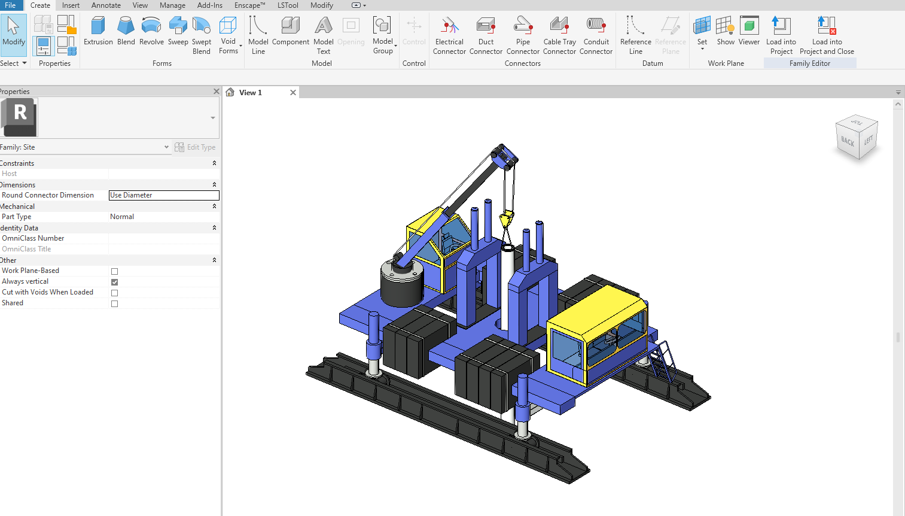The width and height of the screenshot is (905, 516).
Task: Add an Electrical Connector
Action: point(449,36)
